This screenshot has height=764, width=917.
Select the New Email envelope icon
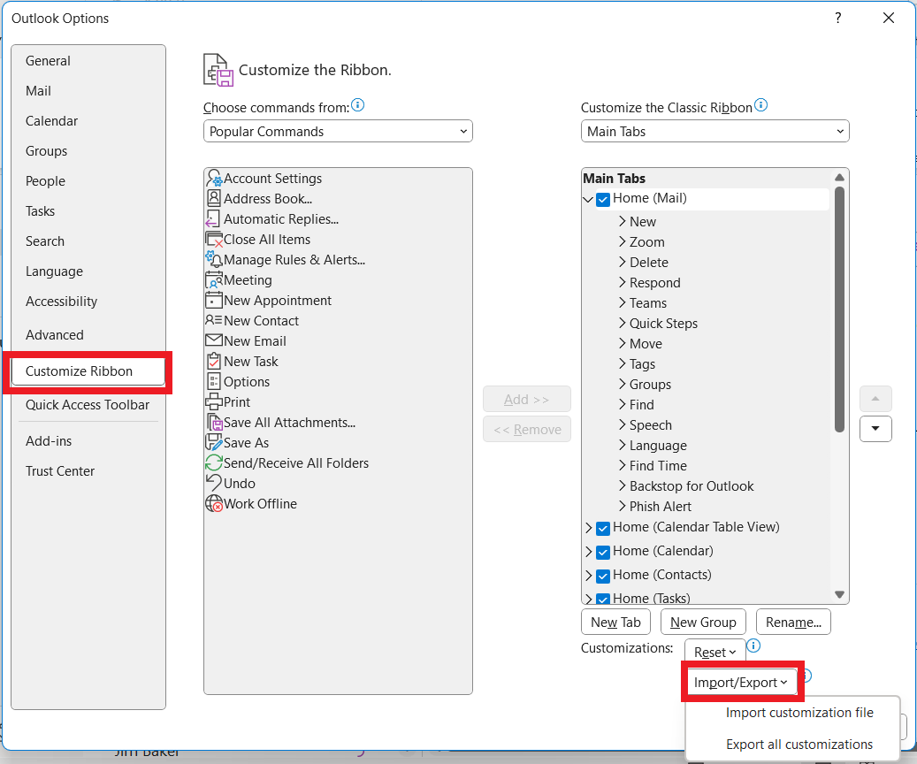[x=214, y=340]
